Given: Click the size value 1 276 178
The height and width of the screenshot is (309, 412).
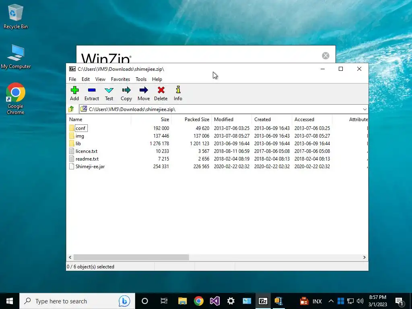Looking at the screenshot, I should point(159,144).
